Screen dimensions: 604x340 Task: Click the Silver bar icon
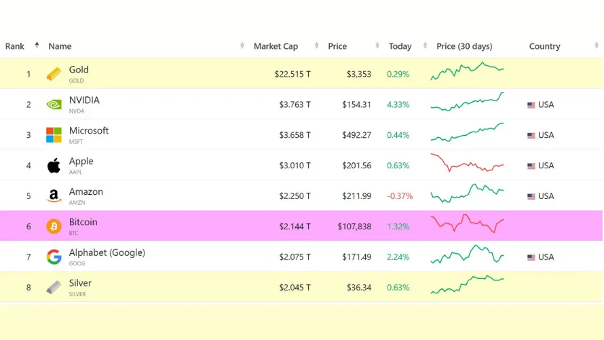click(x=54, y=287)
